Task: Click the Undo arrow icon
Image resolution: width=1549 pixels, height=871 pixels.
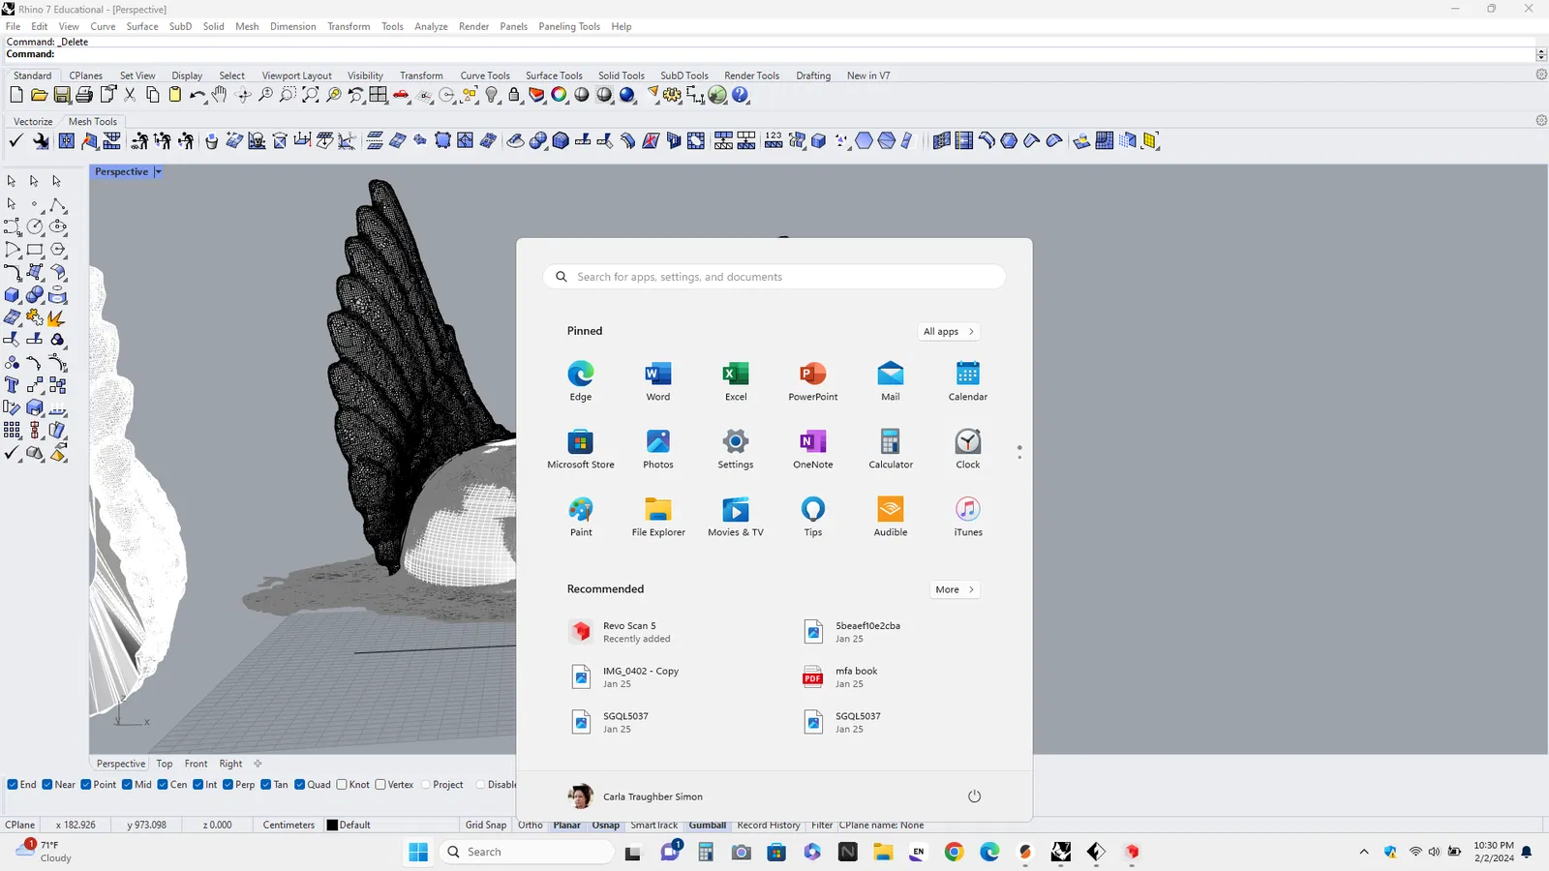Action: pyautogui.click(x=197, y=95)
